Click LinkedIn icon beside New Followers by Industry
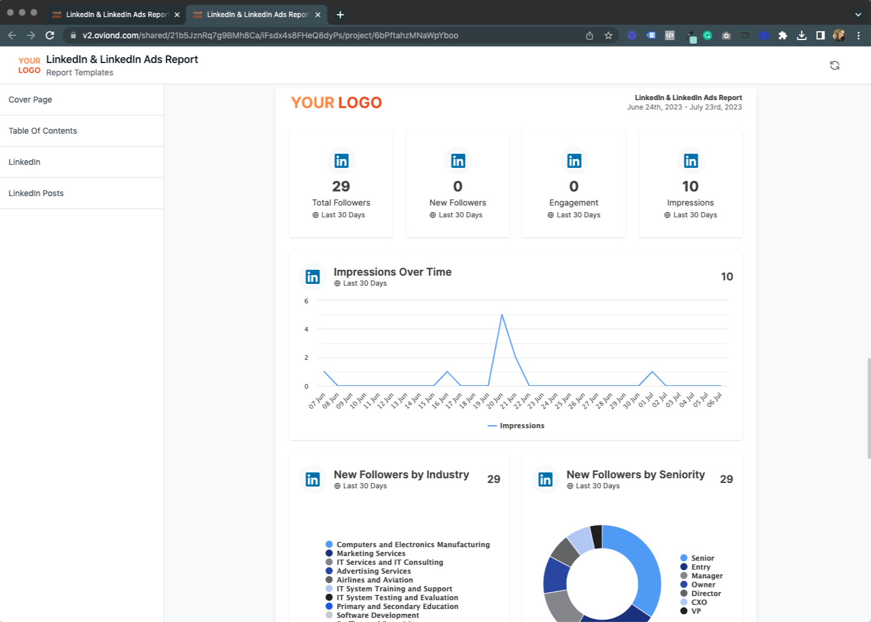871x622 pixels. [312, 479]
